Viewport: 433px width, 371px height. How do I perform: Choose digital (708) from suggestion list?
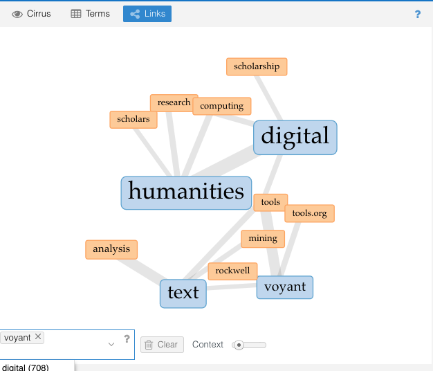[x=26, y=367]
